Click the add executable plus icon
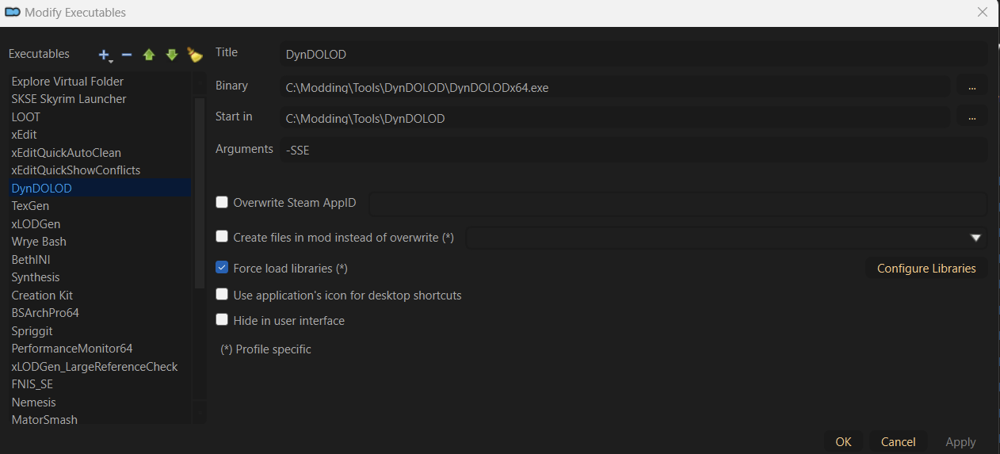This screenshot has height=454, width=1000. [x=104, y=55]
